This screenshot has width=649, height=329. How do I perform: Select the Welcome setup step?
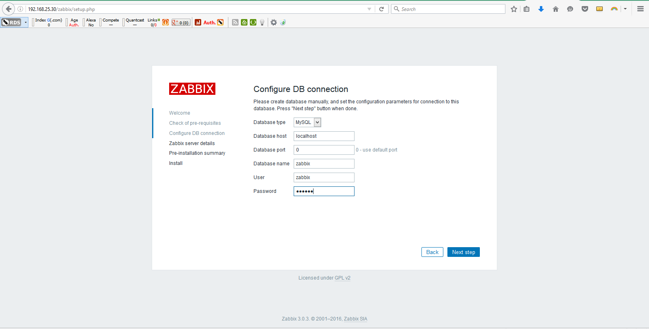[180, 113]
